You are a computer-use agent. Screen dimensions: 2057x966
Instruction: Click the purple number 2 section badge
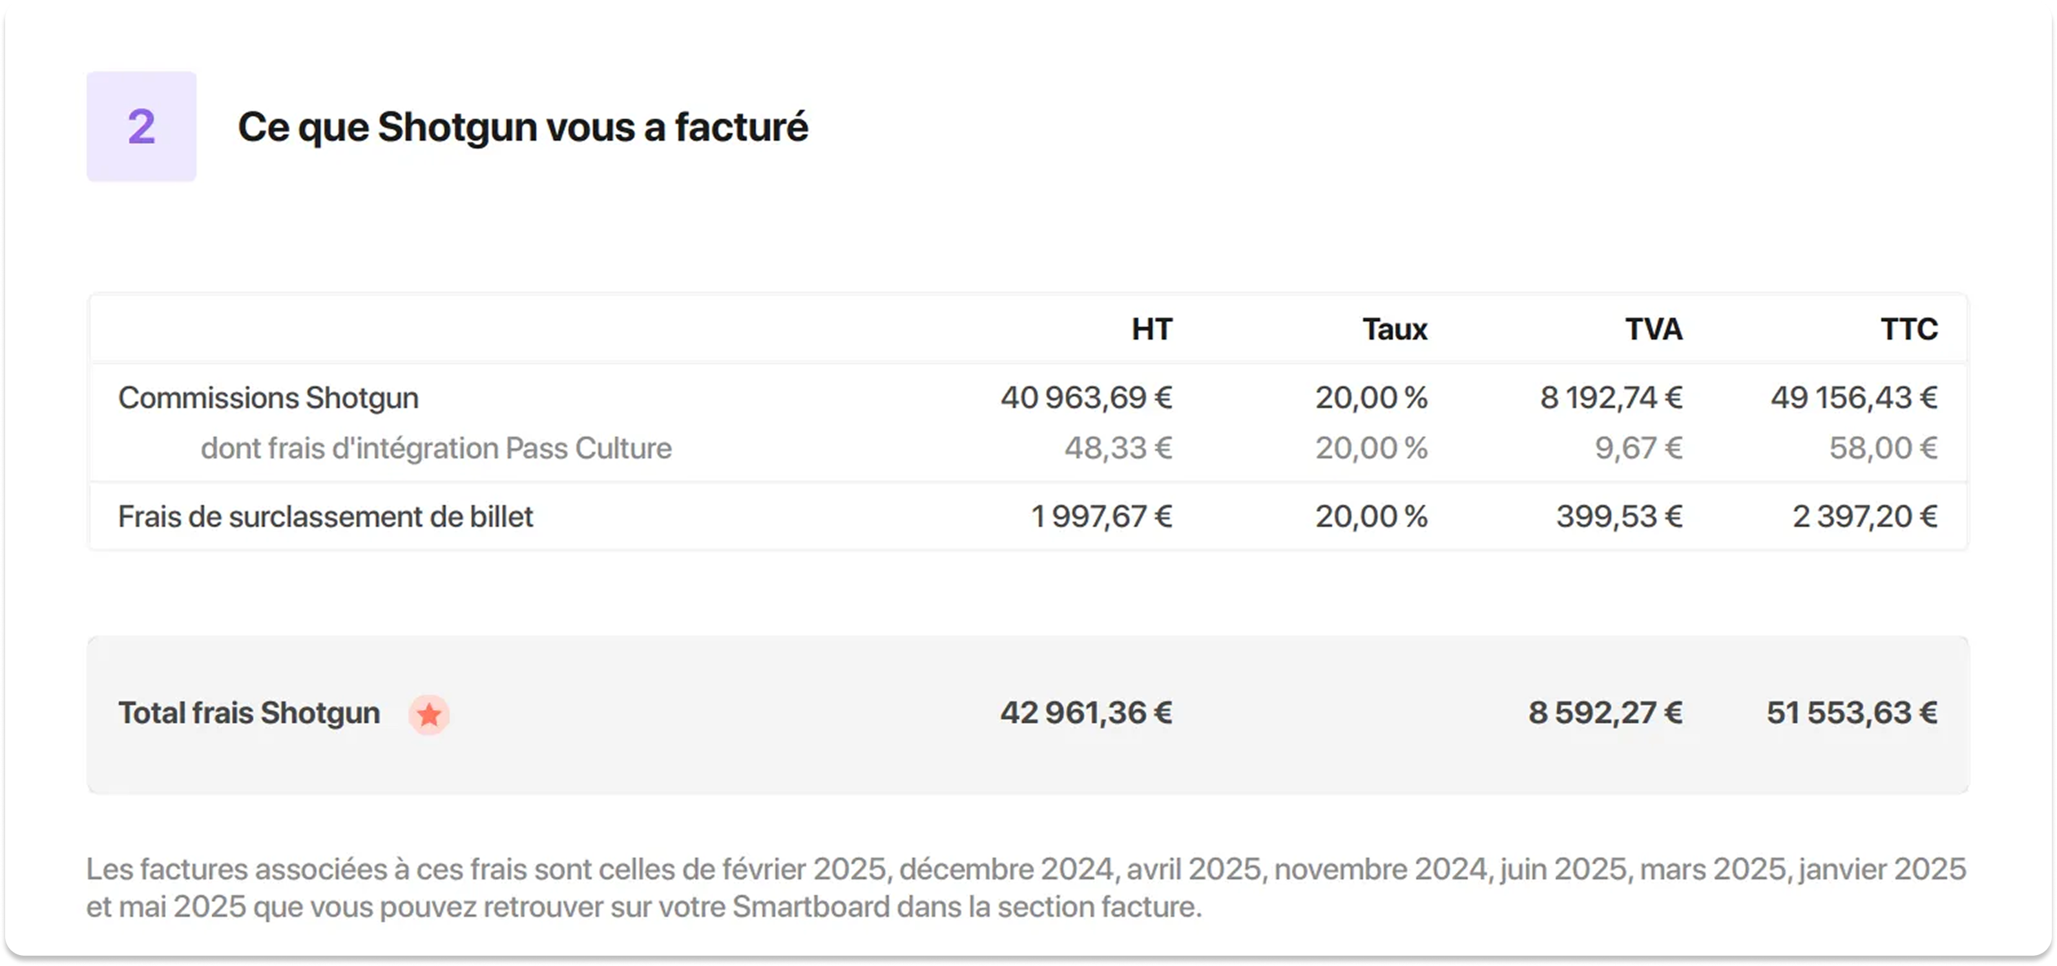[x=141, y=126]
